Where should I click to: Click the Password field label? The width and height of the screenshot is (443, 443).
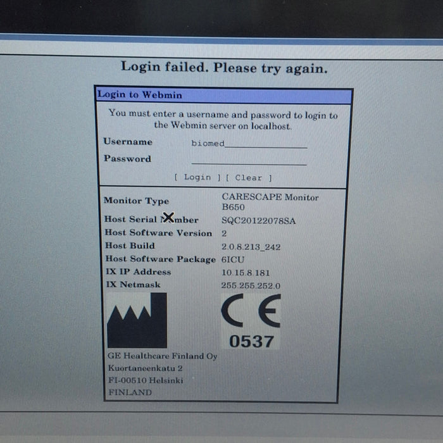(x=127, y=159)
